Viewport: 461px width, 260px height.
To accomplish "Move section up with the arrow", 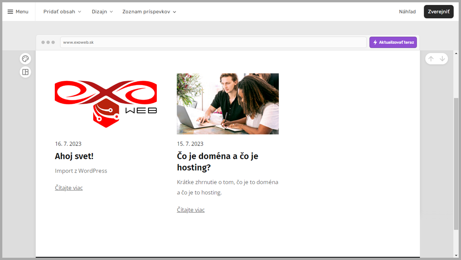I will 431,59.
